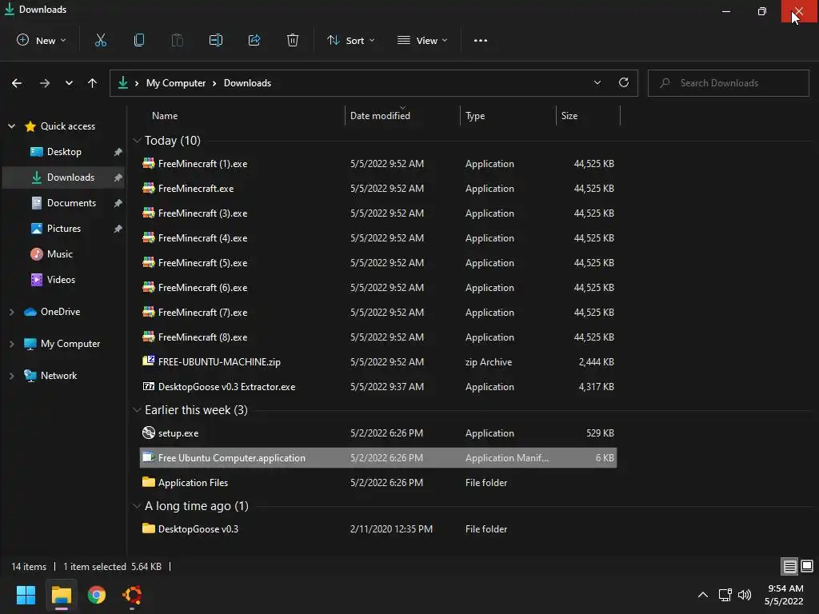Click 2/11/2020 12:35 PM date cell

coord(391,529)
